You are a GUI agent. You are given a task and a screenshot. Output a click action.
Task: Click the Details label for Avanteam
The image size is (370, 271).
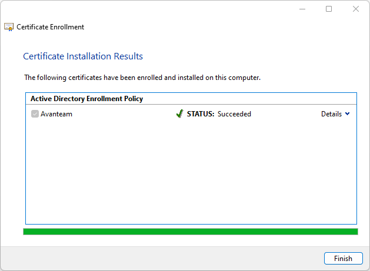tap(331, 114)
